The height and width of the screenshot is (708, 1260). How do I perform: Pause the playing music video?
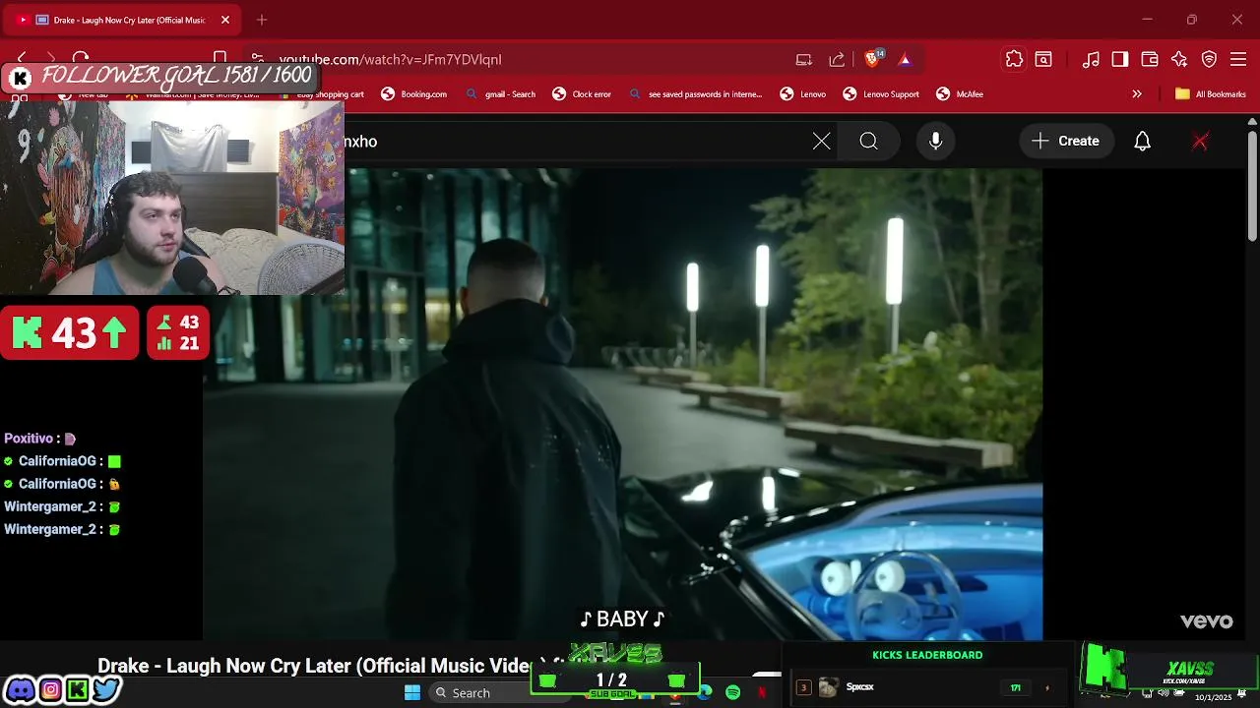coord(622,403)
